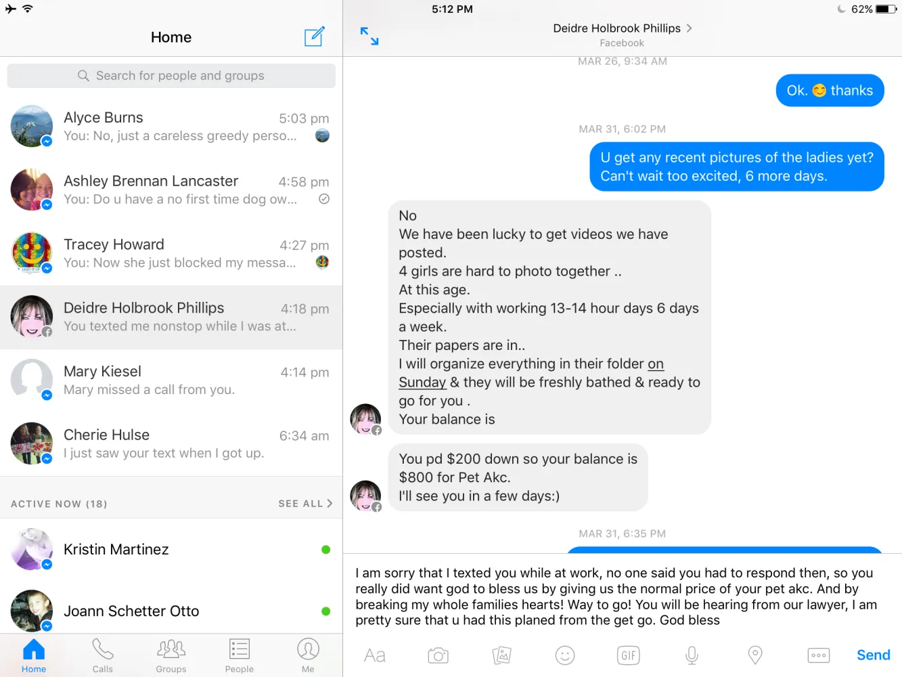Go to the People tab

pos(240,655)
